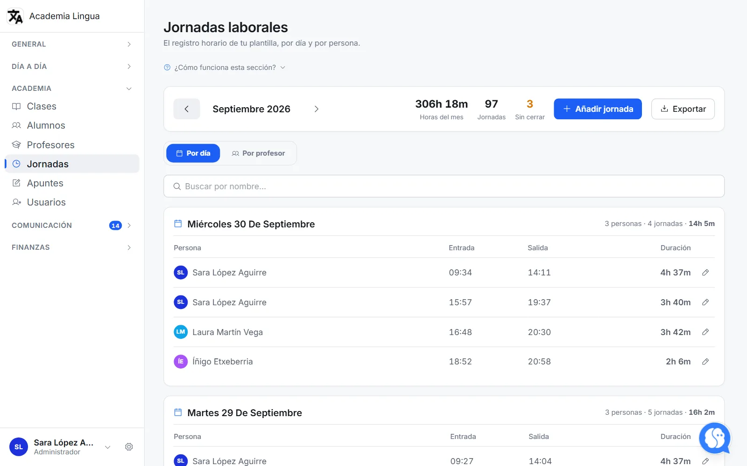Expand the DÍA A DÍA section
747x466 pixels.
point(72,66)
